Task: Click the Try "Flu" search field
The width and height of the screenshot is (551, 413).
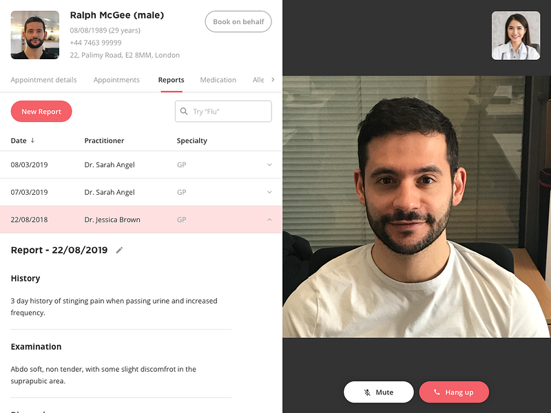Action: pyautogui.click(x=223, y=112)
